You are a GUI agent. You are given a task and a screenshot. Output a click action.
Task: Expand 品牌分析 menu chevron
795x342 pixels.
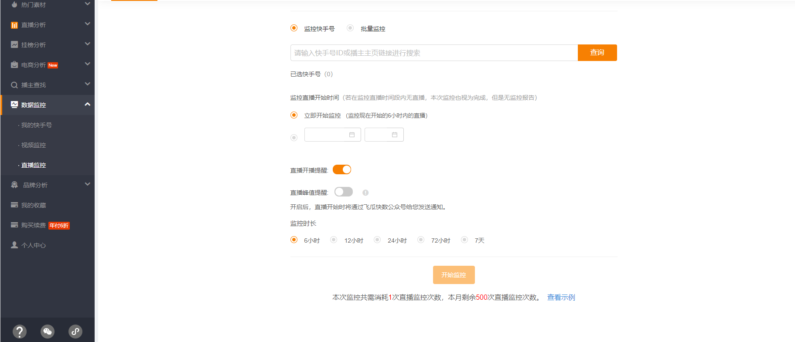tap(87, 184)
